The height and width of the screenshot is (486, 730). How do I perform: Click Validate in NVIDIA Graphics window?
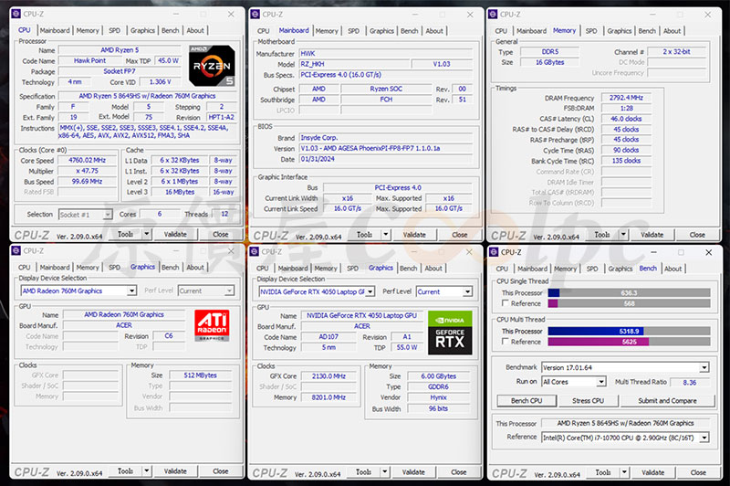(x=413, y=471)
